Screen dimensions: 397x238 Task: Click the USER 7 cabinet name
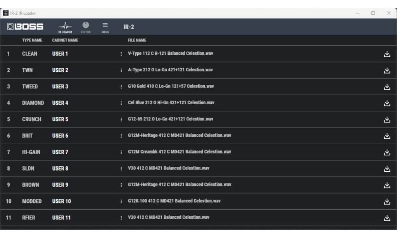60,152
